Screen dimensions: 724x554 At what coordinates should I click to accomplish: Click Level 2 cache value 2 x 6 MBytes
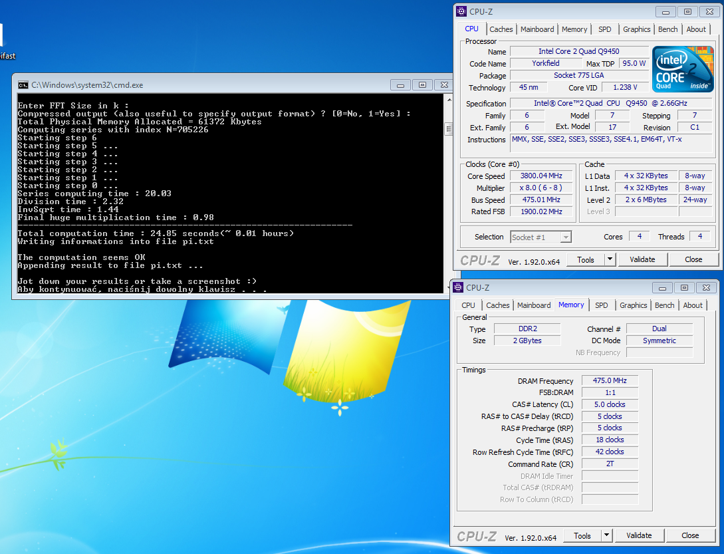coord(646,200)
